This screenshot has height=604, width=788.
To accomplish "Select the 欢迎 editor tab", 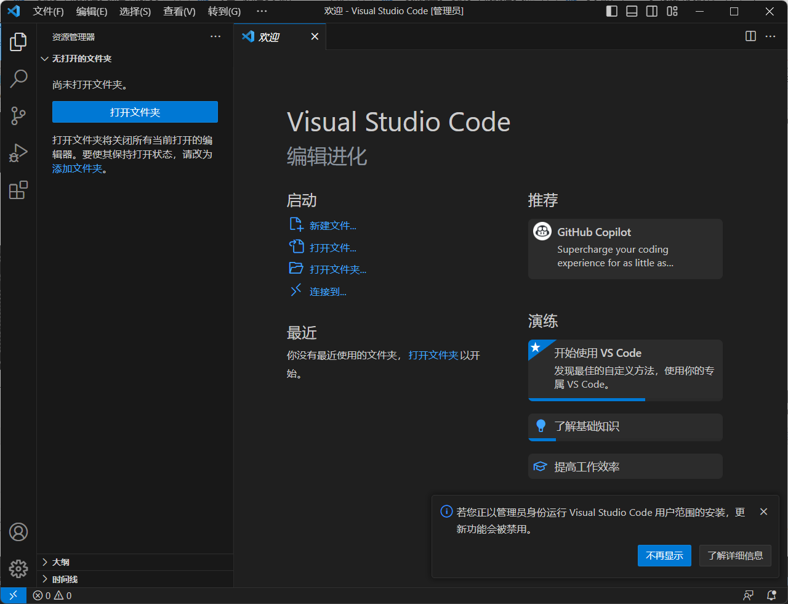I will [x=280, y=36].
